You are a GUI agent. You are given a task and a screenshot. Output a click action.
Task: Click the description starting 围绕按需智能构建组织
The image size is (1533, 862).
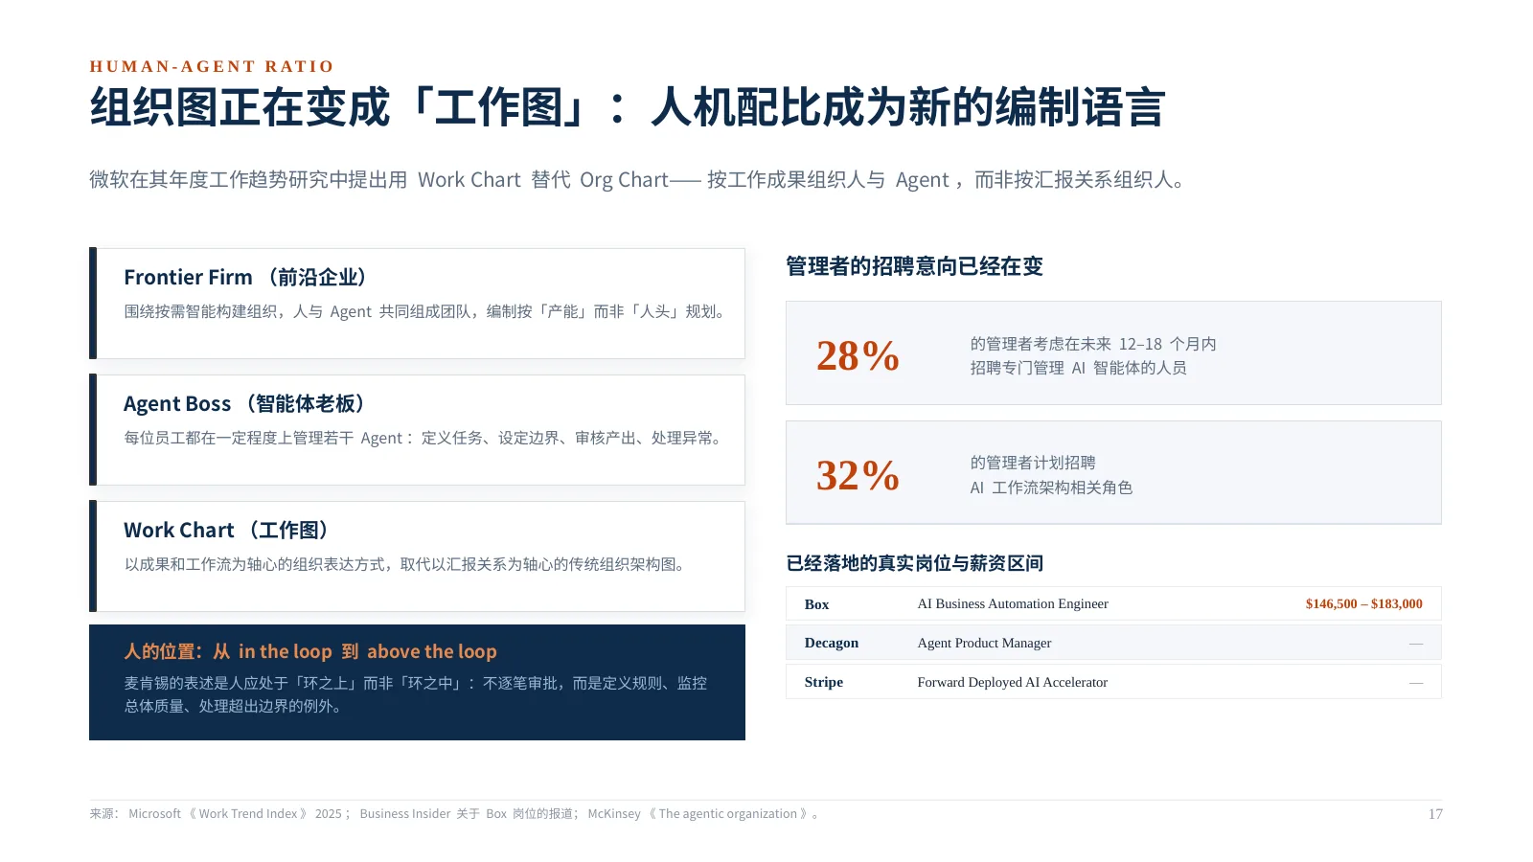[426, 311]
